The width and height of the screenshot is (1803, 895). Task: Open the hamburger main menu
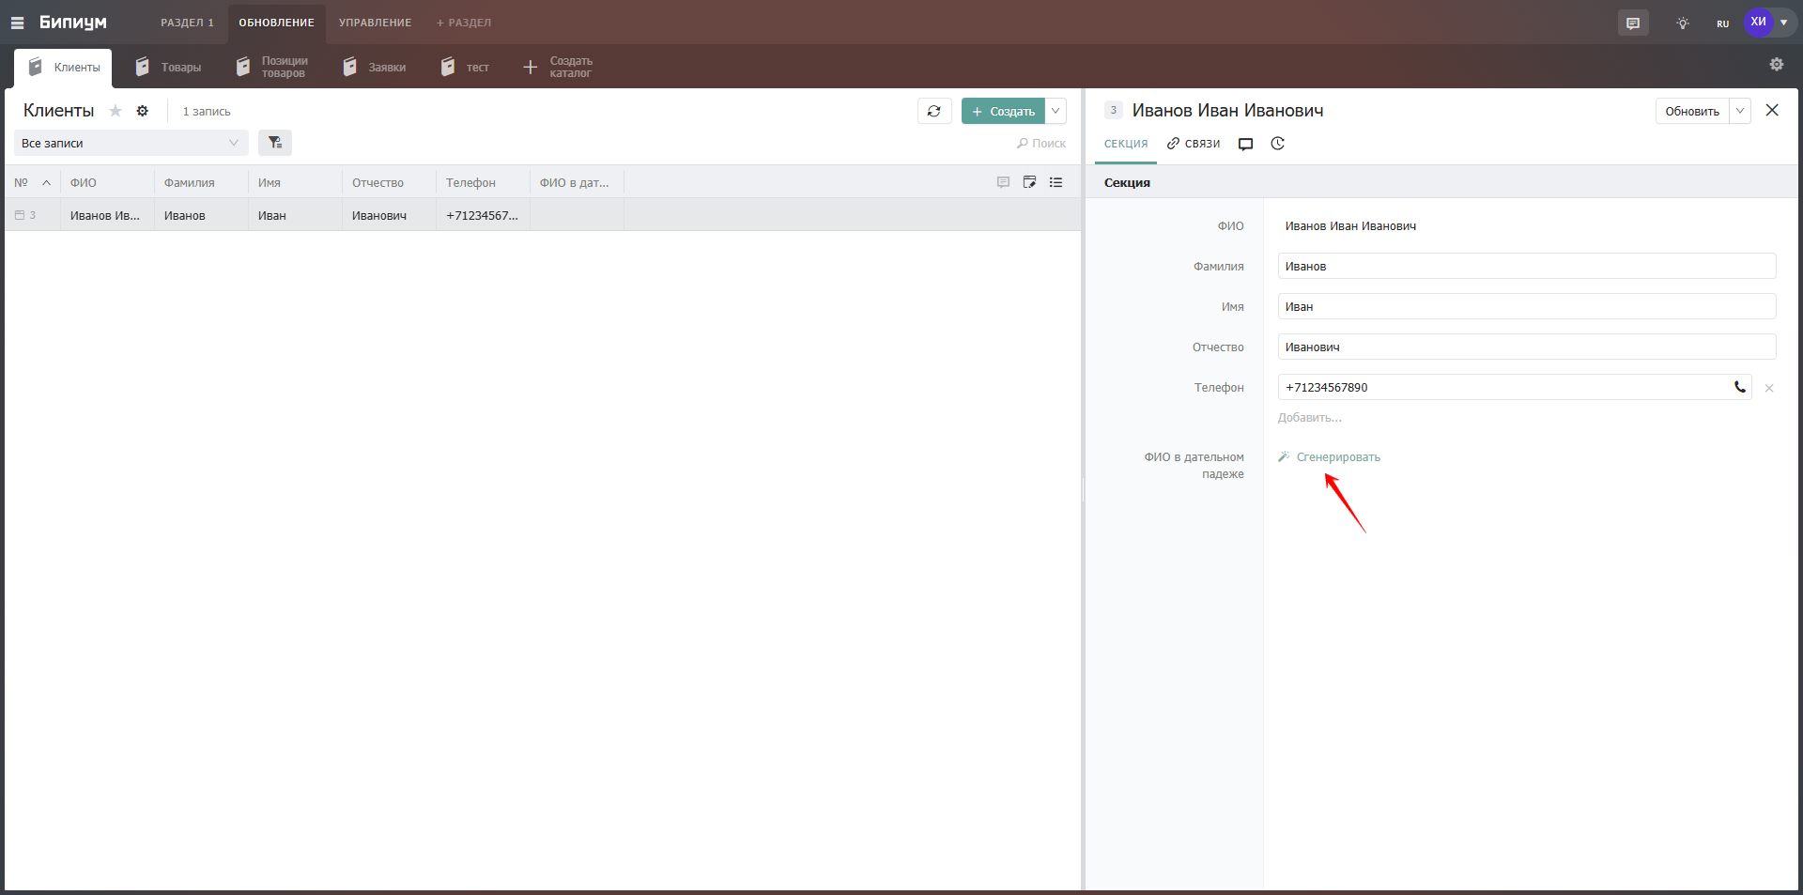pos(17,23)
